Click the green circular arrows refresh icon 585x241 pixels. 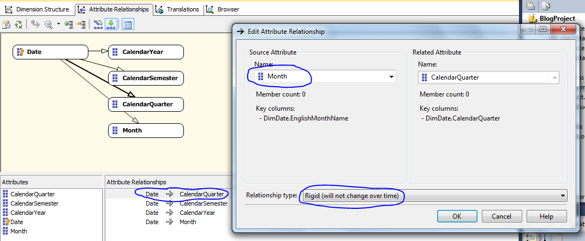[x=18, y=25]
